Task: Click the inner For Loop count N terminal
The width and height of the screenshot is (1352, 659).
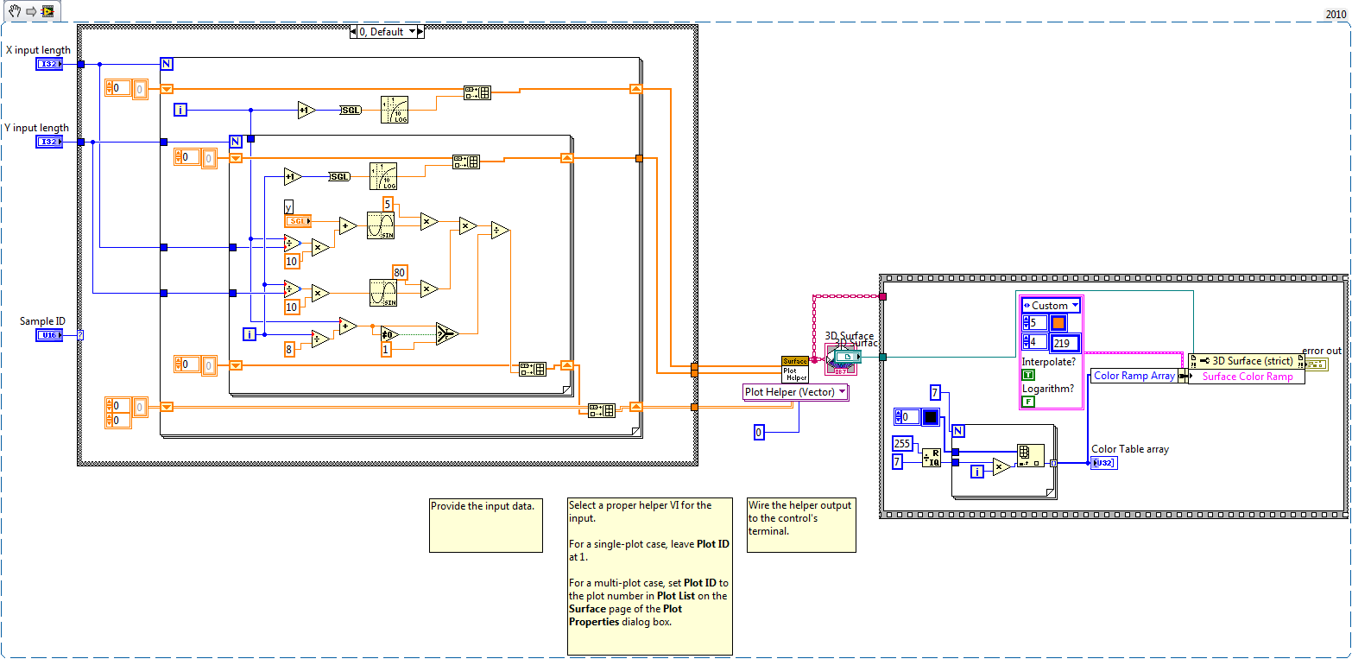Action: 235,141
